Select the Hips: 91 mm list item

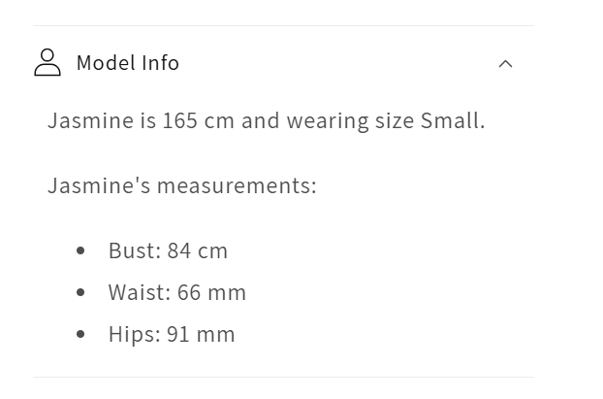pyautogui.click(x=172, y=334)
